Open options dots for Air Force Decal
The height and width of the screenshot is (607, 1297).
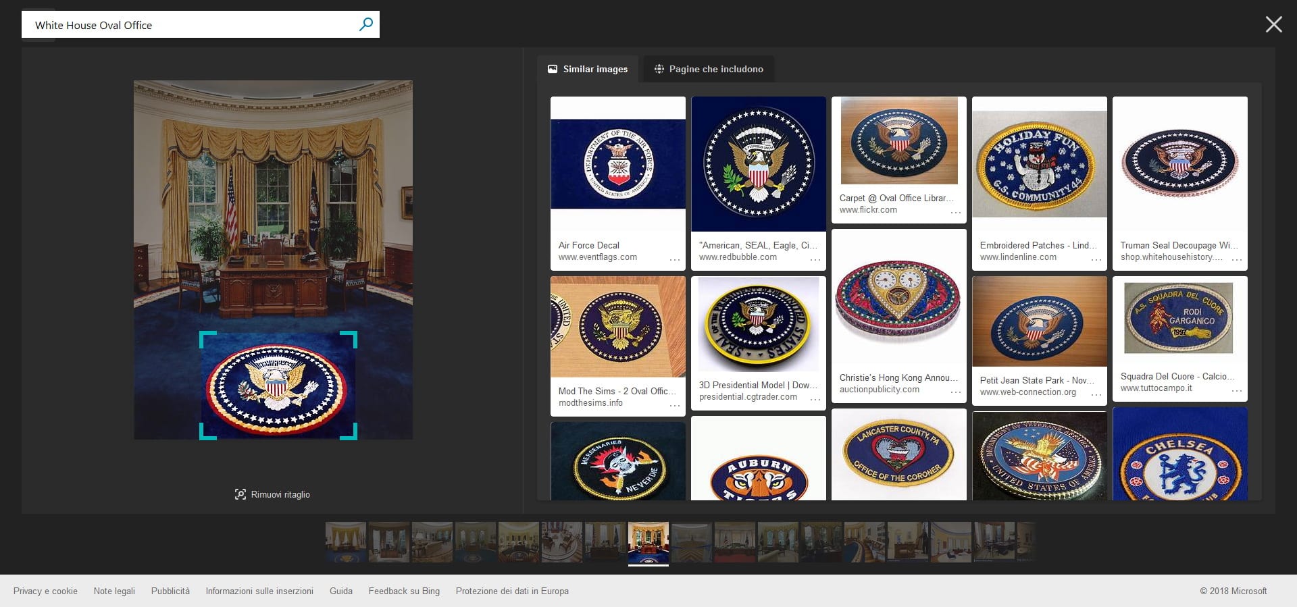click(x=674, y=259)
